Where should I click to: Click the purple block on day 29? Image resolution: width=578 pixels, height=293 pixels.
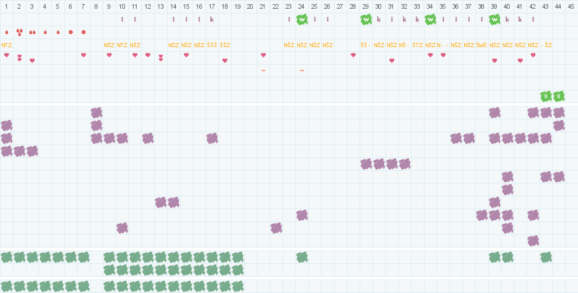click(366, 164)
